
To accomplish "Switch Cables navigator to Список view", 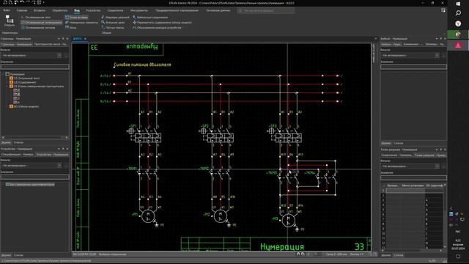I will [398, 143].
